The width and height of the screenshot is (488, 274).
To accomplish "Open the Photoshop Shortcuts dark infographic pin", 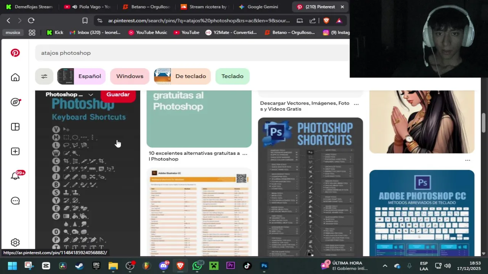I will 310,187.
